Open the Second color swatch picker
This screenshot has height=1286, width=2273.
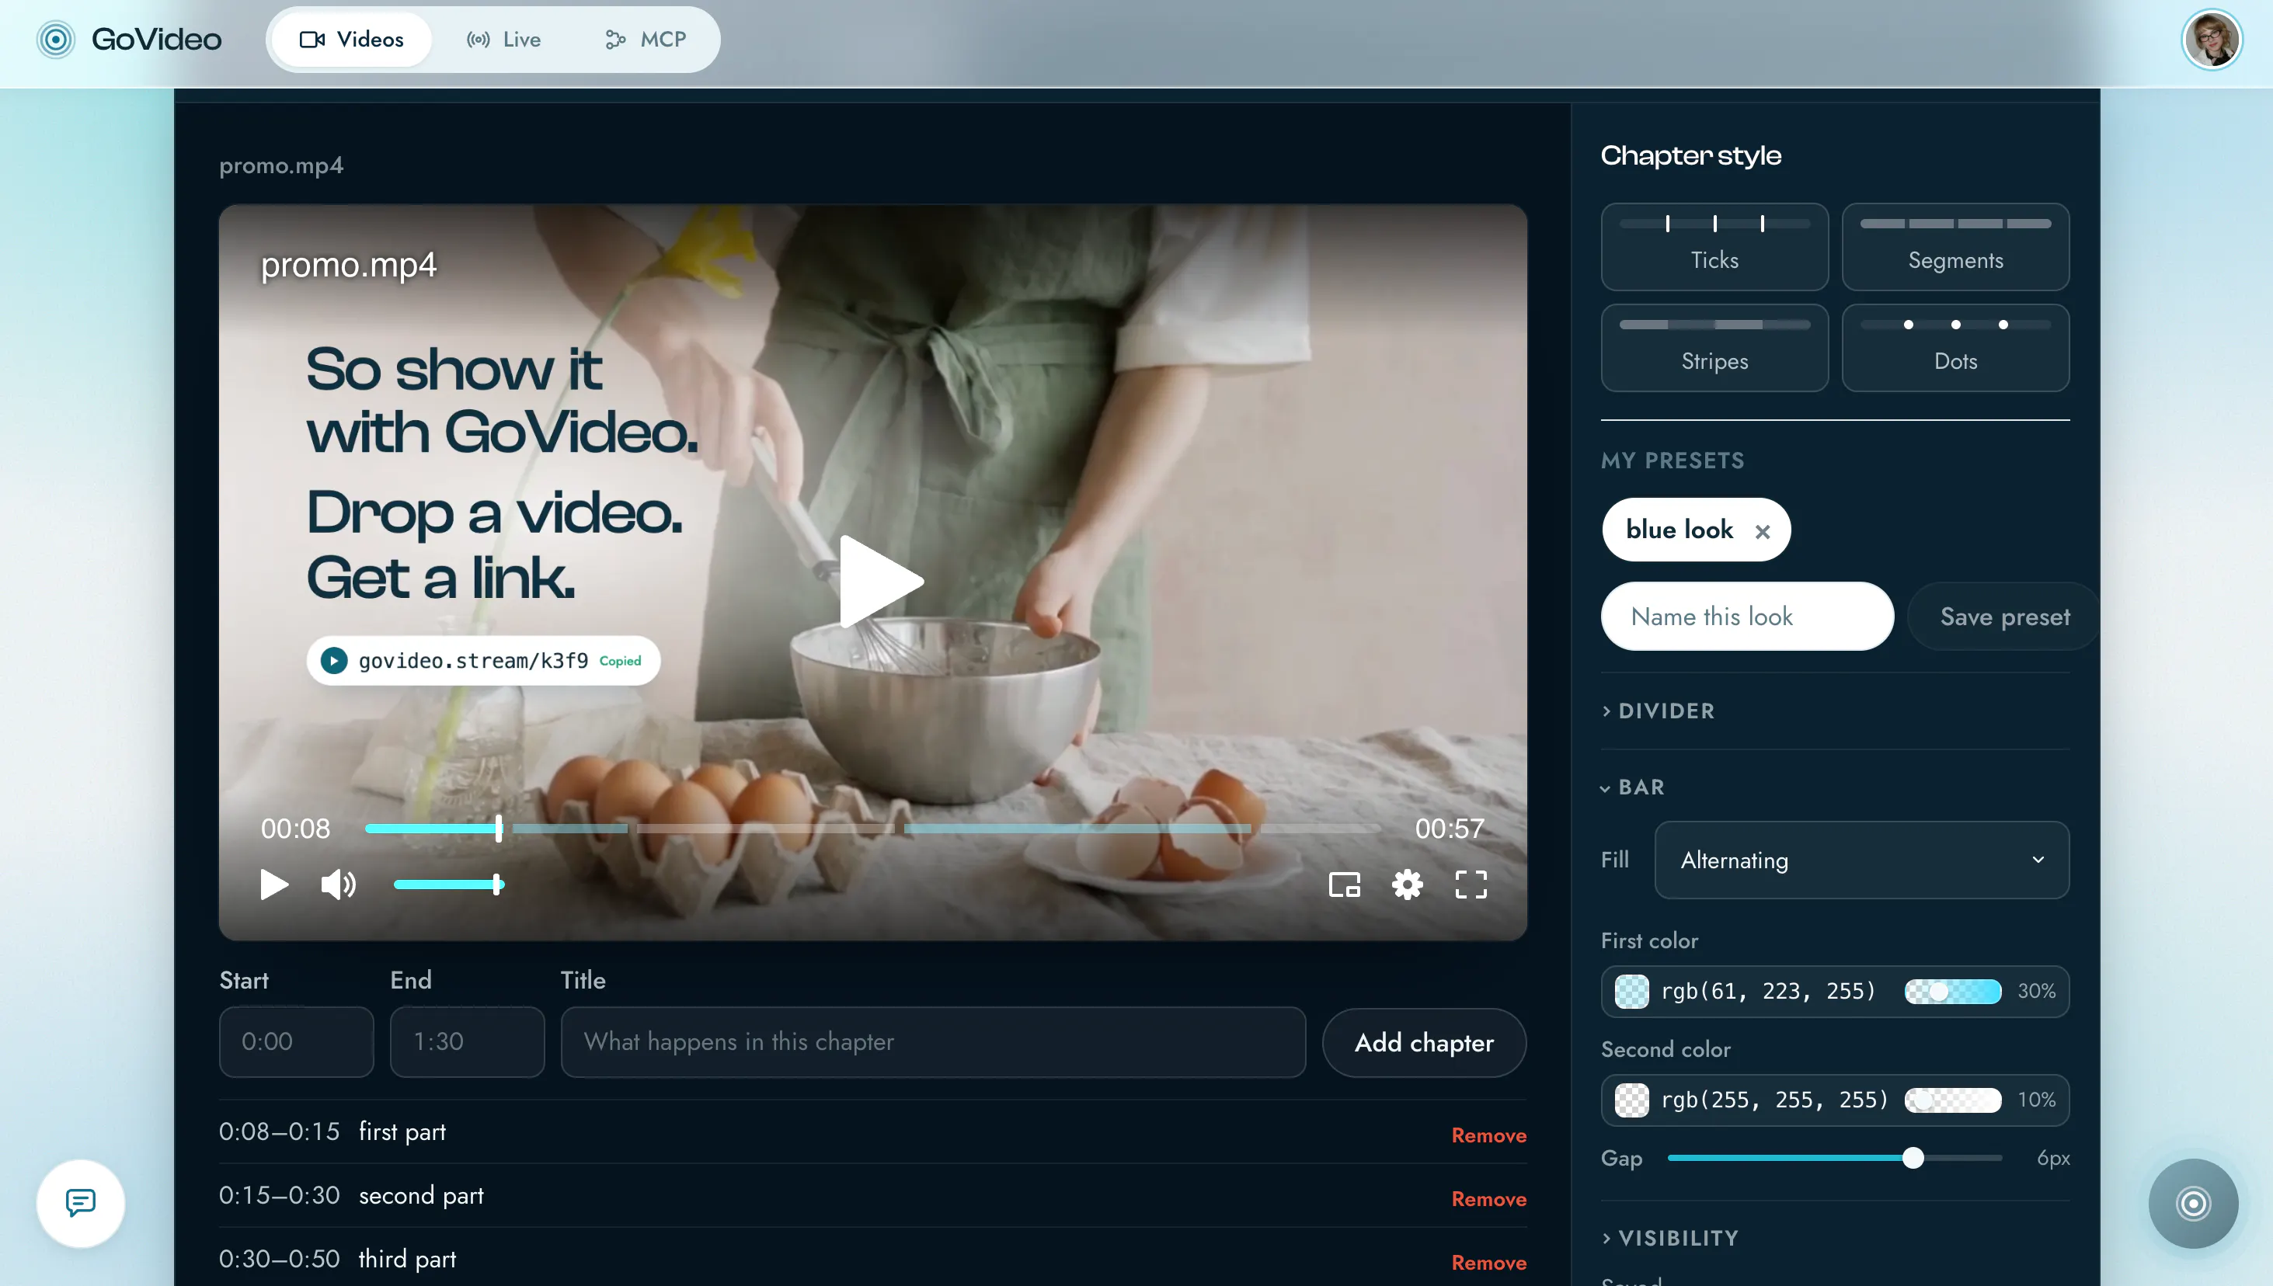tap(1631, 1100)
